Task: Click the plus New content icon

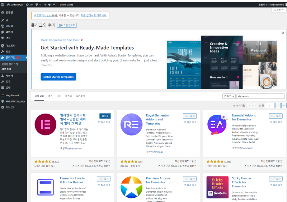Action: [45, 5]
